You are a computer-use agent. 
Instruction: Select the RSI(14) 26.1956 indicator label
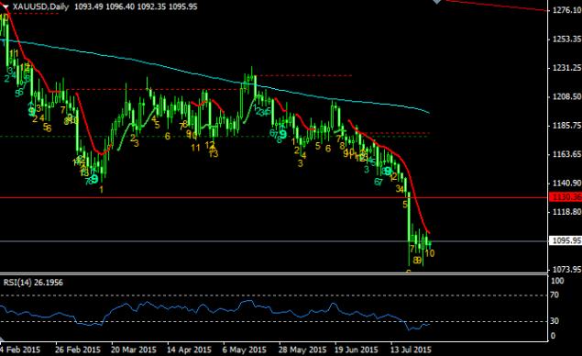(33, 283)
